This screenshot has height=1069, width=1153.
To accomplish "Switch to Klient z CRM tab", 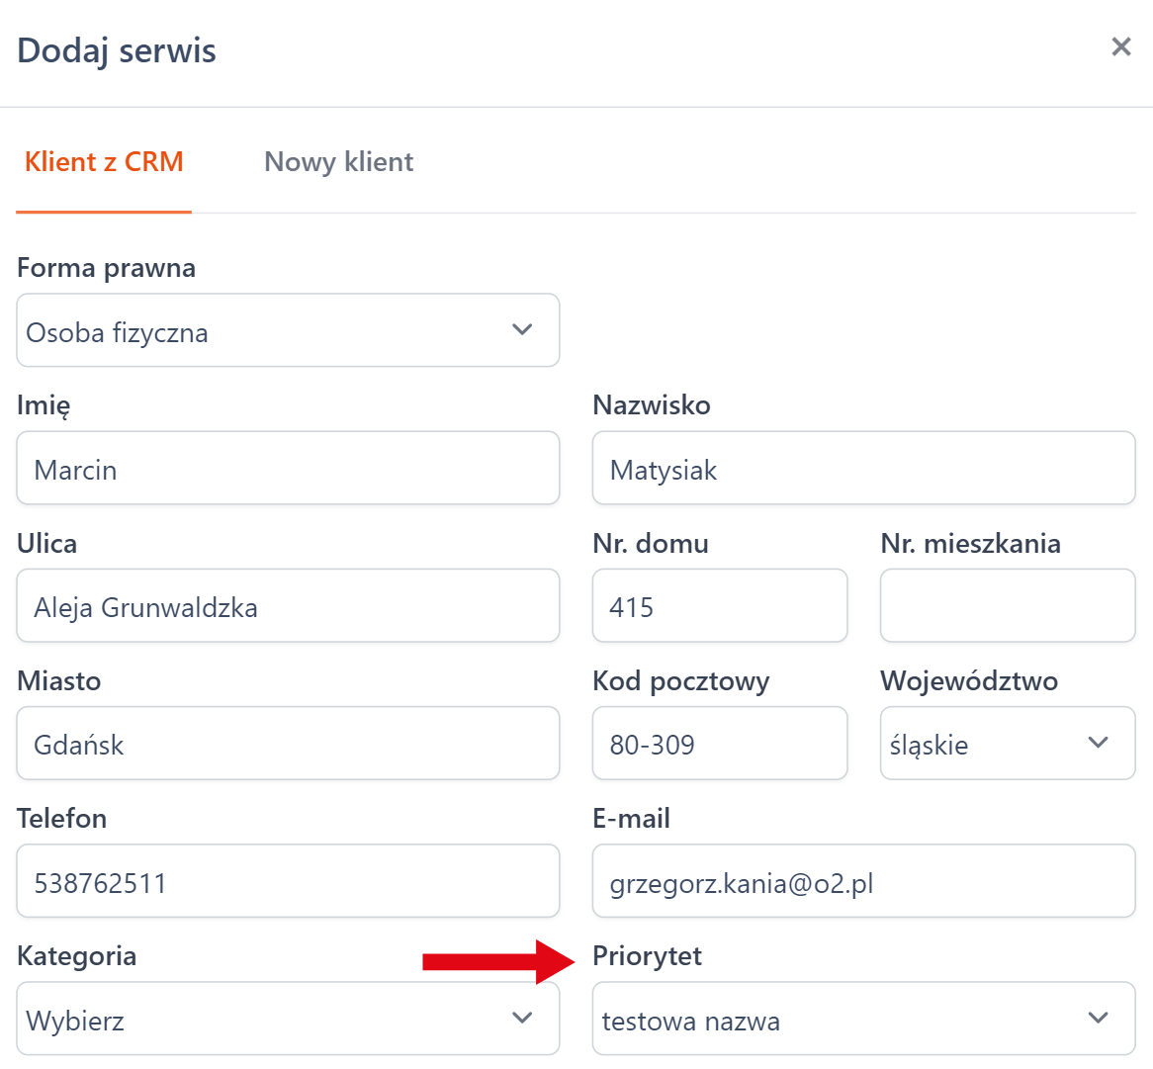I will point(104,162).
